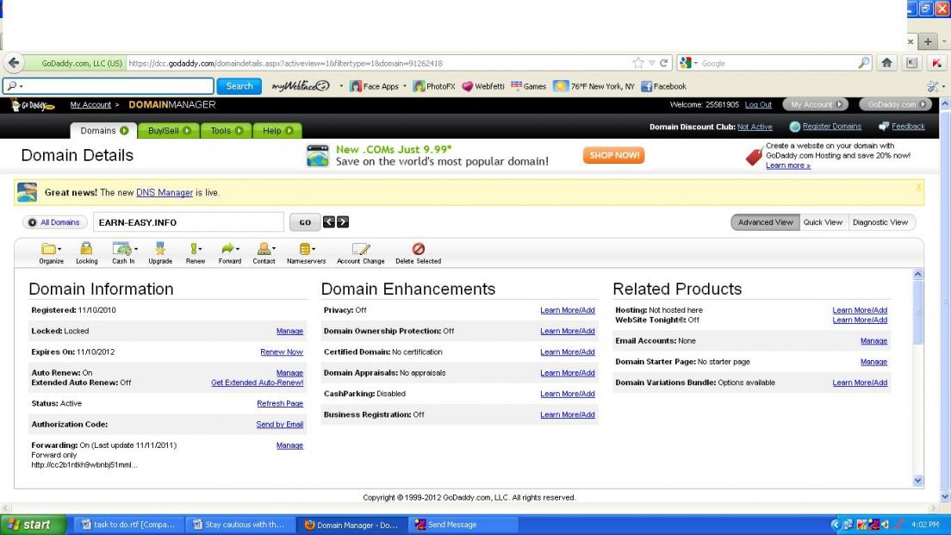
Task: Click the Locking padlock icon
Action: click(x=86, y=249)
